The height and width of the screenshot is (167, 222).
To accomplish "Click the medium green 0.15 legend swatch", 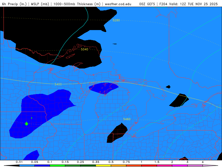I will 73,166.
